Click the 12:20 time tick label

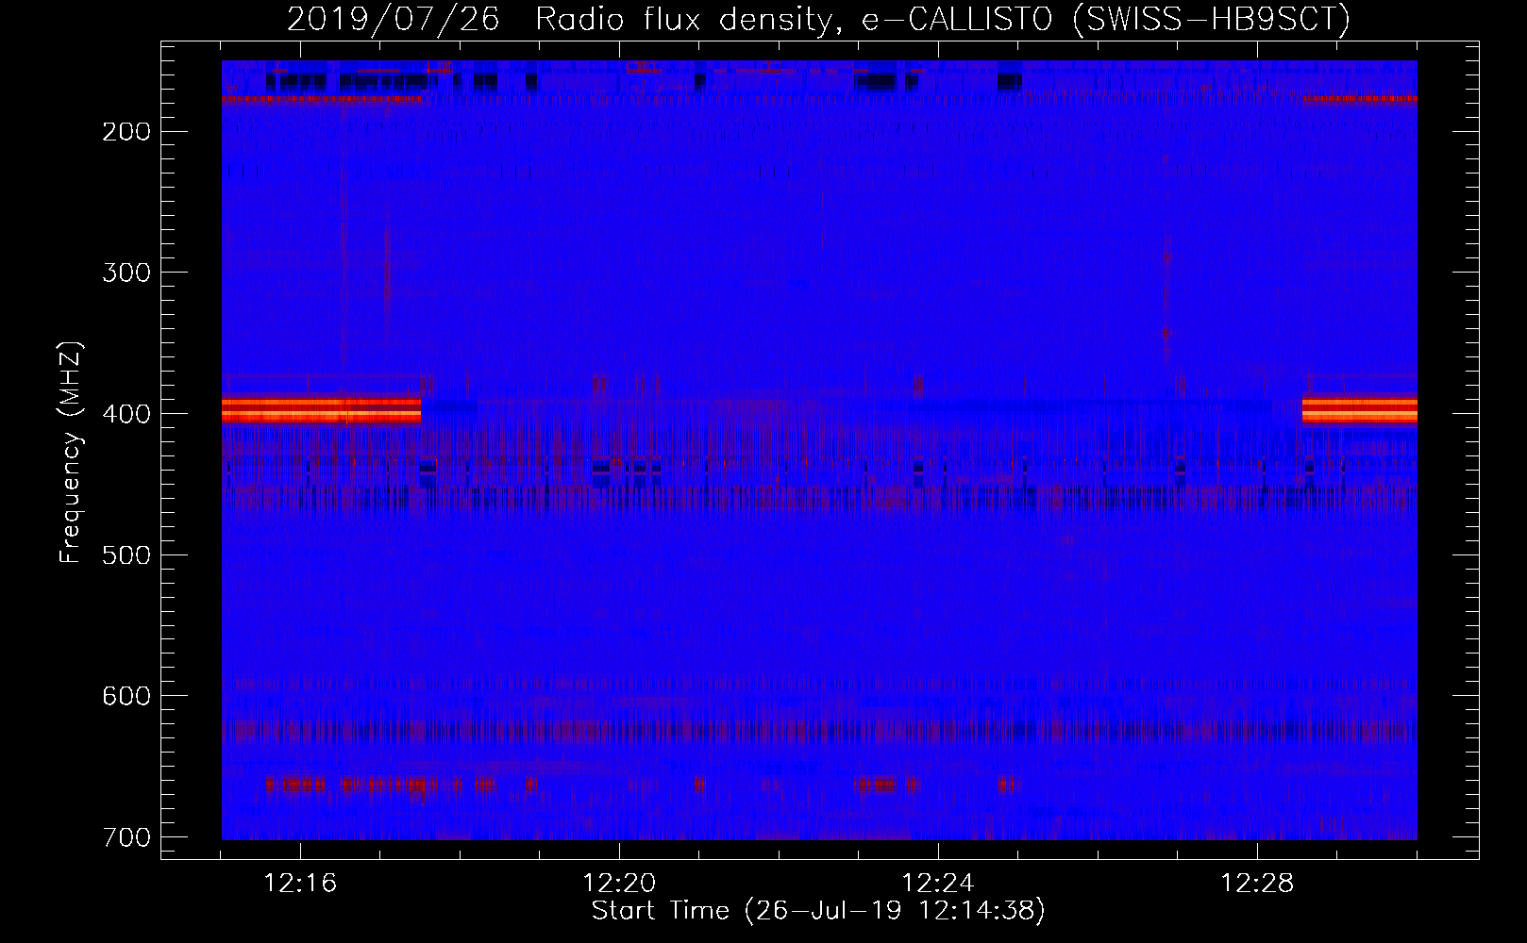point(620,884)
